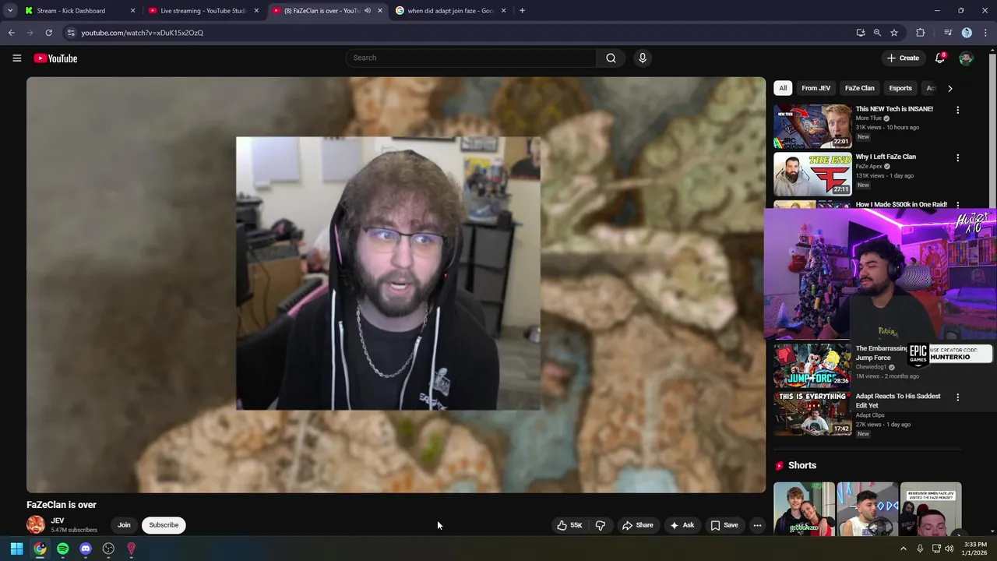Open 'Adapt Reacts To His Saddest Edit' thumbnail
This screenshot has width=997, height=561.
click(812, 414)
